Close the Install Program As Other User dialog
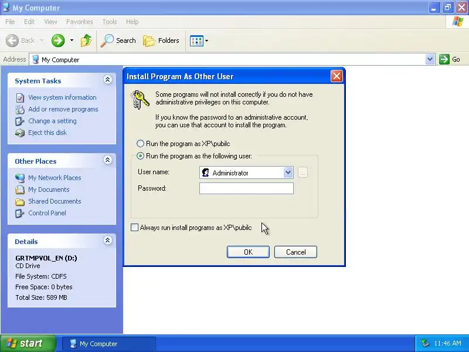 pyautogui.click(x=337, y=76)
